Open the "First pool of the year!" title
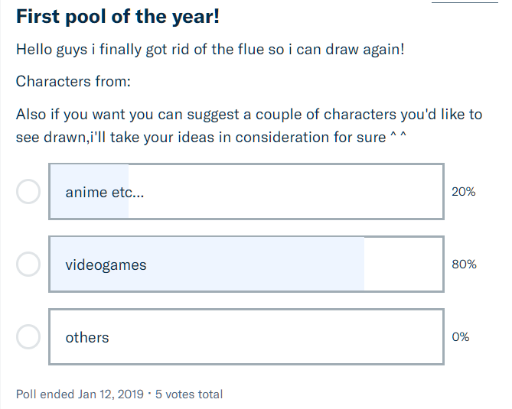 [118, 16]
